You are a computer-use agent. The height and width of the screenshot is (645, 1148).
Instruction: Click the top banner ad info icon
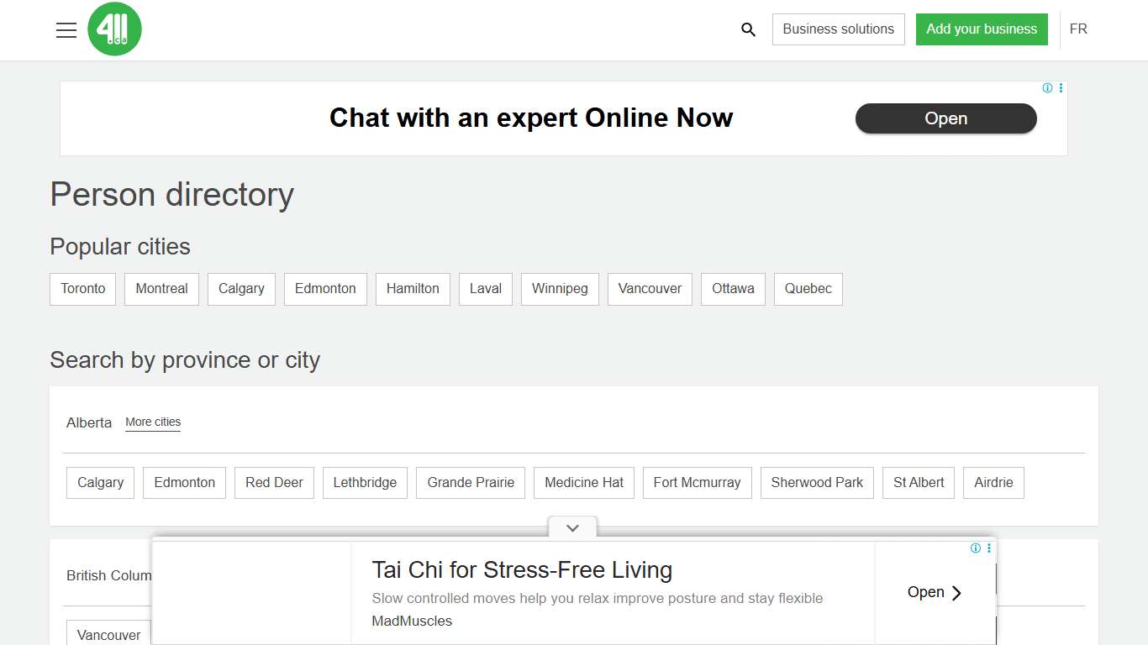[x=1047, y=88]
